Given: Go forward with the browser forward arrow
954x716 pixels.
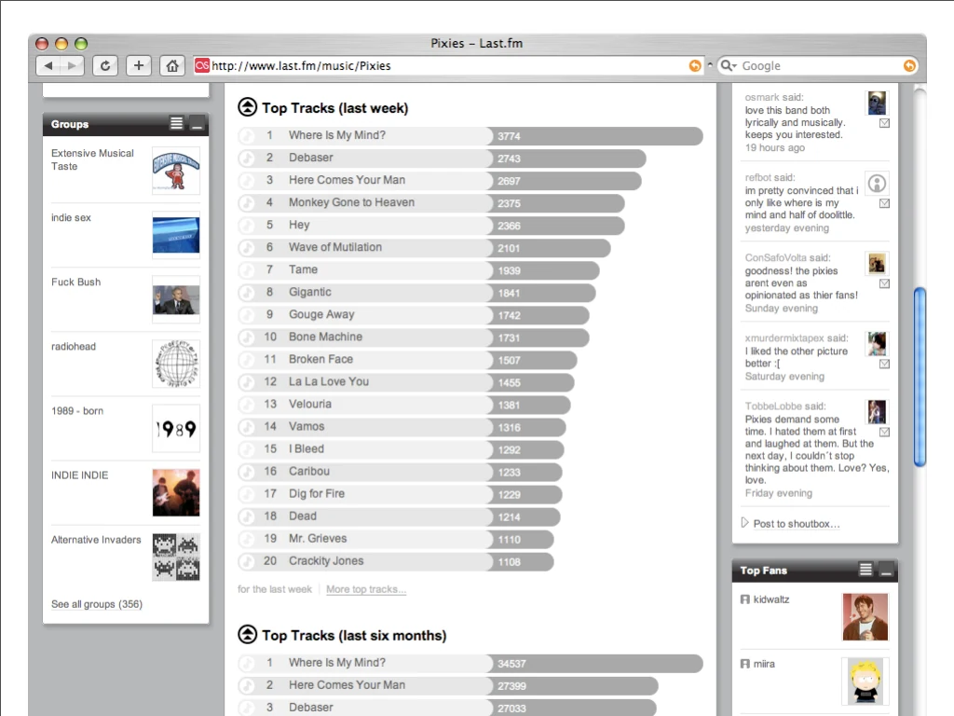Looking at the screenshot, I should [x=73, y=66].
